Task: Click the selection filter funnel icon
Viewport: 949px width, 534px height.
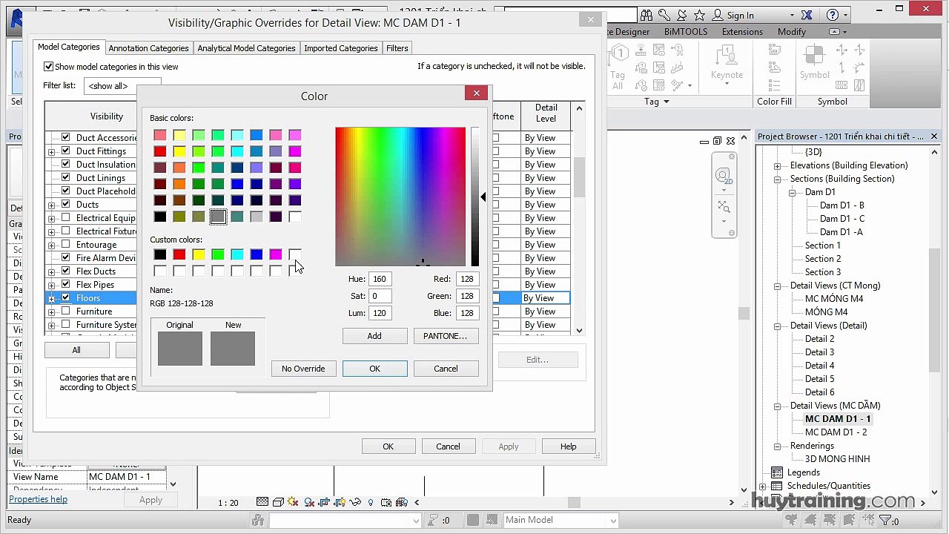Action: pos(884,521)
